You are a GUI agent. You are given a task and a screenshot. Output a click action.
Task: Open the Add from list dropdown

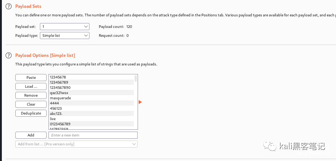(76, 144)
